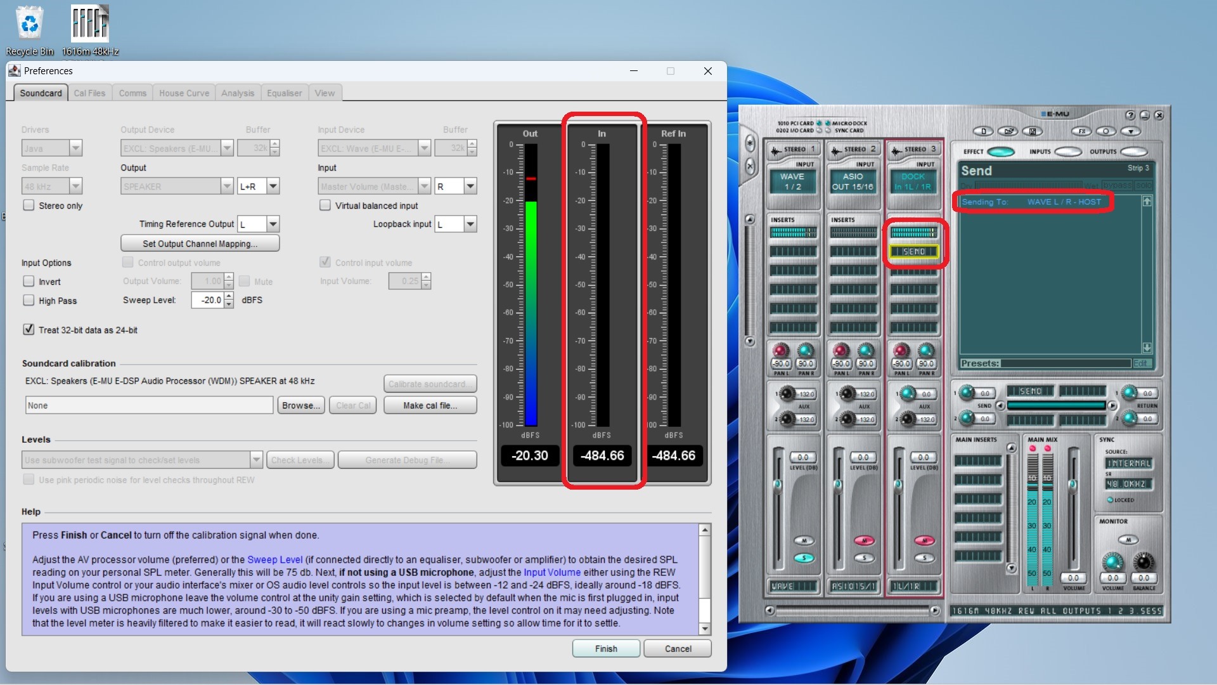
Task: Unmute Stereo 2 with its red M button
Action: [865, 540]
